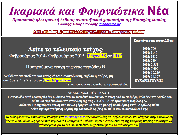Click the visitor count row 2000: 790
Image resolution: width=179 pixels, height=135 pixels.
click(x=149, y=49)
